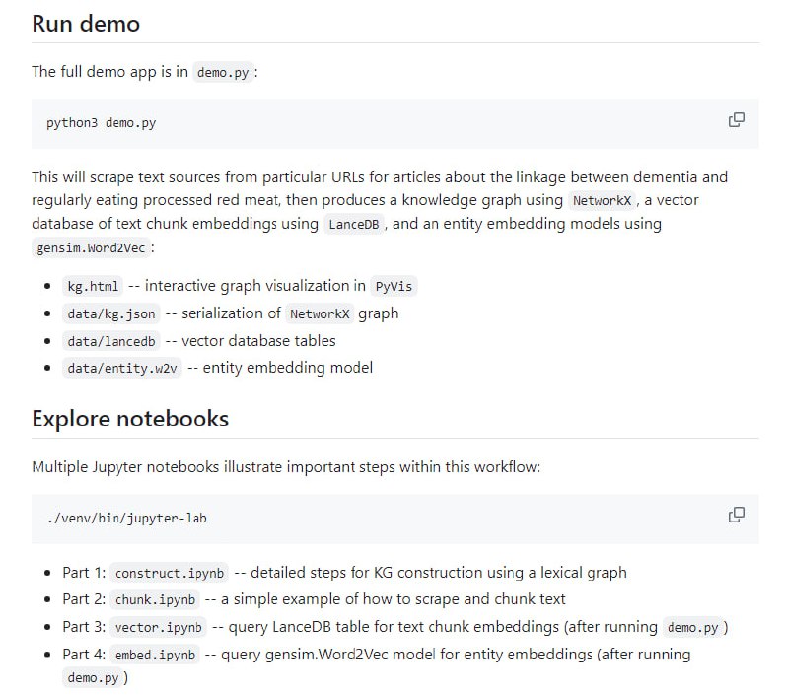
Task: Click the data/kg.json bullet label
Action: pyautogui.click(x=110, y=314)
